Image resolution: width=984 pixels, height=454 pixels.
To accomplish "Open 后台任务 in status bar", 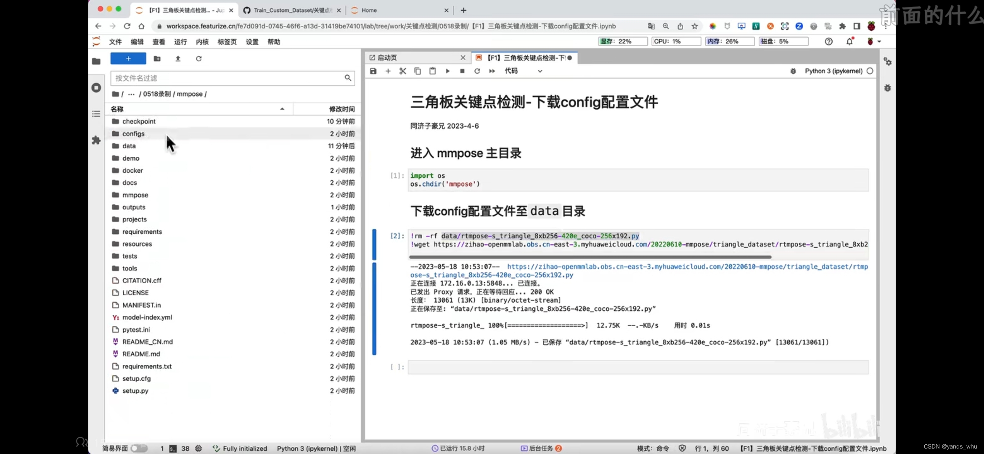I will coord(541,449).
